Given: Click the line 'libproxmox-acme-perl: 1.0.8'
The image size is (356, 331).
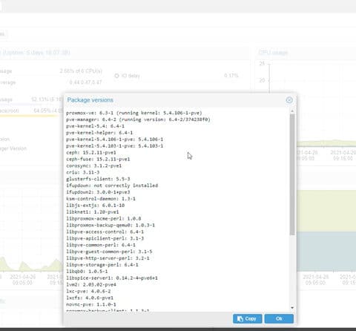Looking at the screenshot, I should coord(104,219).
